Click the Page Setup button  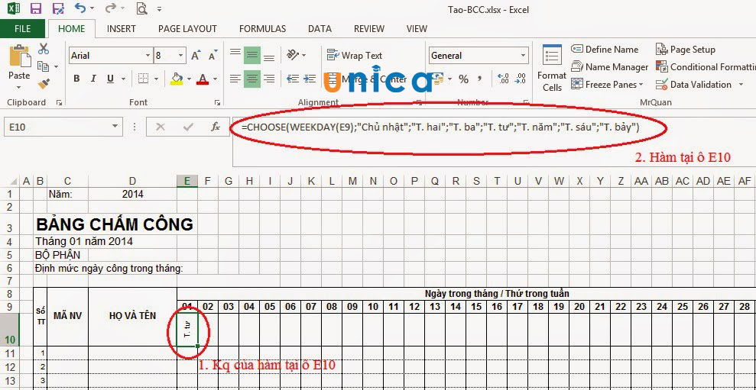686,49
